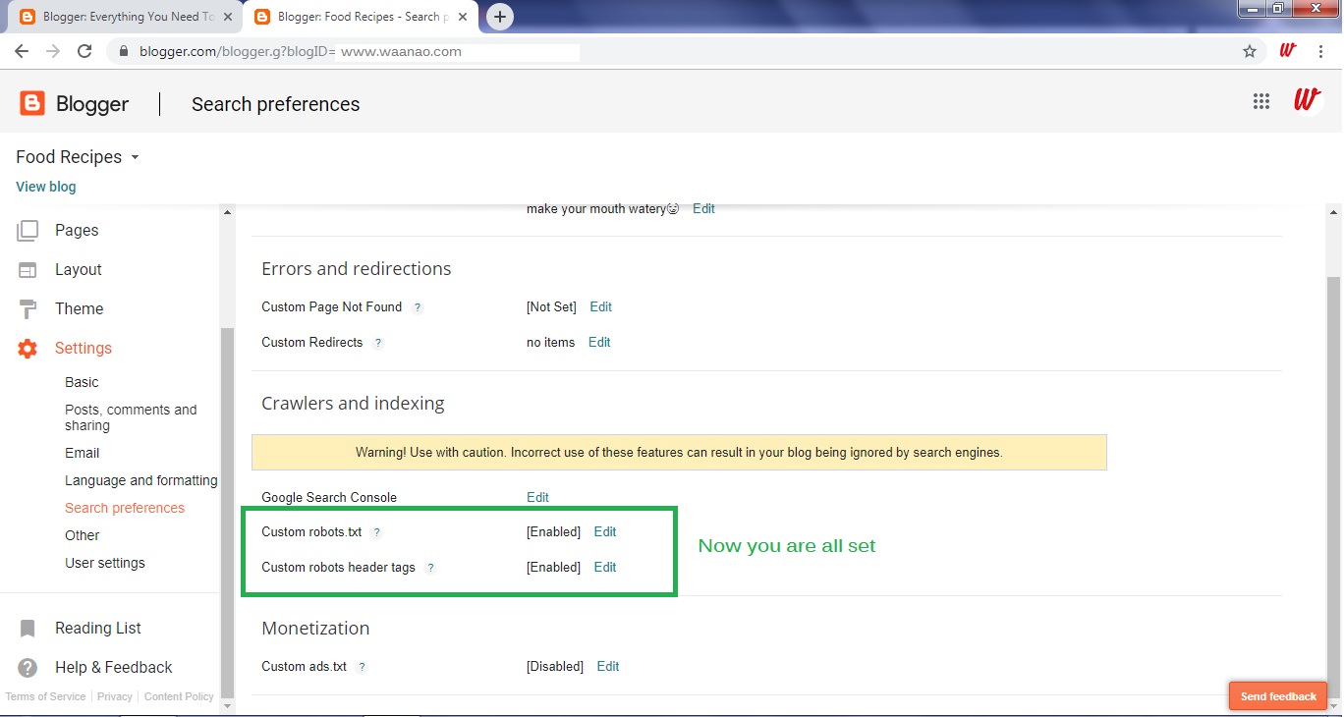Viewport: 1344px width, 717px height.
Task: Click the padlock site info icon
Action: tap(123, 51)
